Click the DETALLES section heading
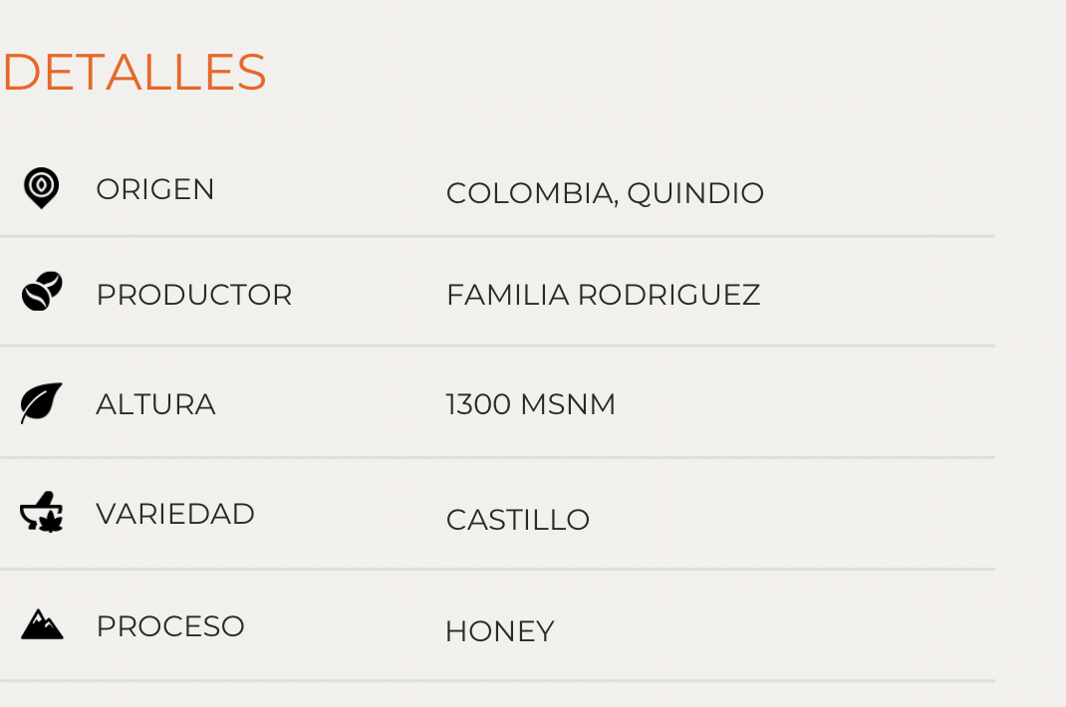1066x707 pixels. click(x=134, y=73)
